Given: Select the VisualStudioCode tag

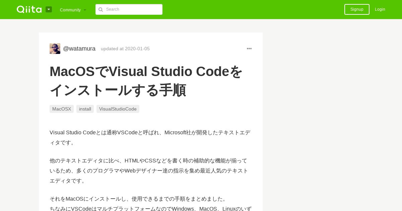Looking at the screenshot, I should [x=118, y=109].
